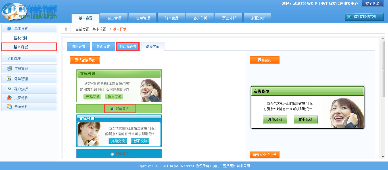Image resolution: width=388 pixels, height=170 pixels.
Task: Click 微呼客服端下载 download button
Action: [x=364, y=17]
